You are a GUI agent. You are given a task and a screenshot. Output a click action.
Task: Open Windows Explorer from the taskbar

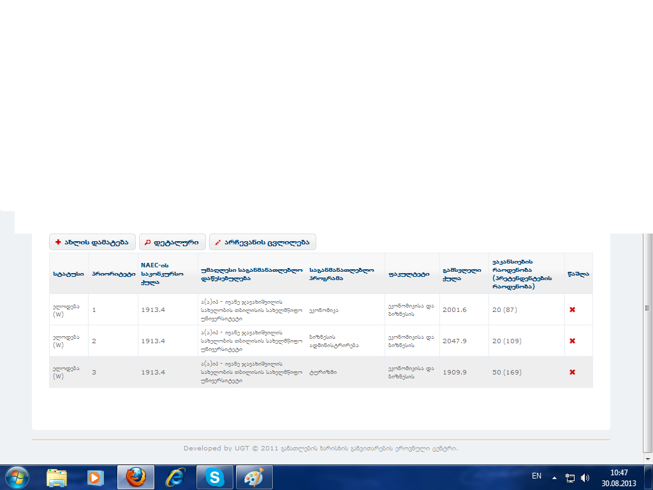coord(57,477)
